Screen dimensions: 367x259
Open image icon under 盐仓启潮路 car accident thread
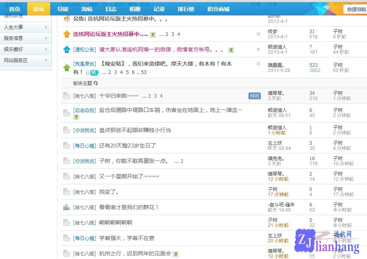pyautogui.click(x=76, y=117)
